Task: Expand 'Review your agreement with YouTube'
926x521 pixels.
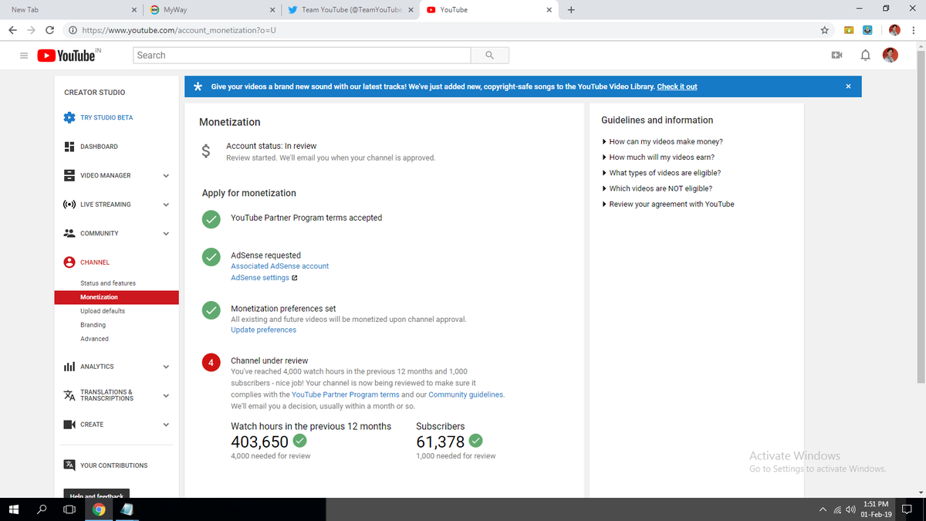Action: (x=667, y=205)
